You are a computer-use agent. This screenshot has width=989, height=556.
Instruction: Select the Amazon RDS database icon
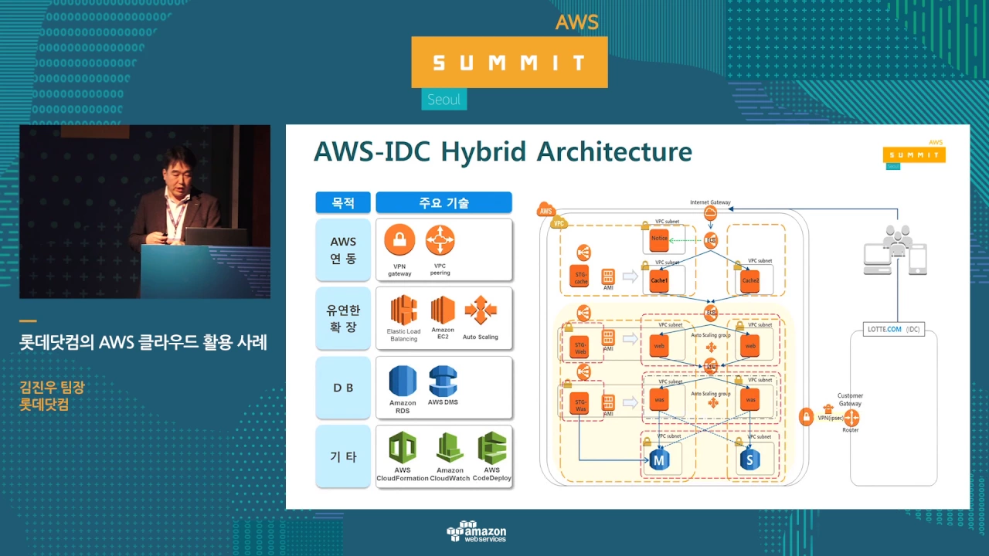pyautogui.click(x=403, y=381)
